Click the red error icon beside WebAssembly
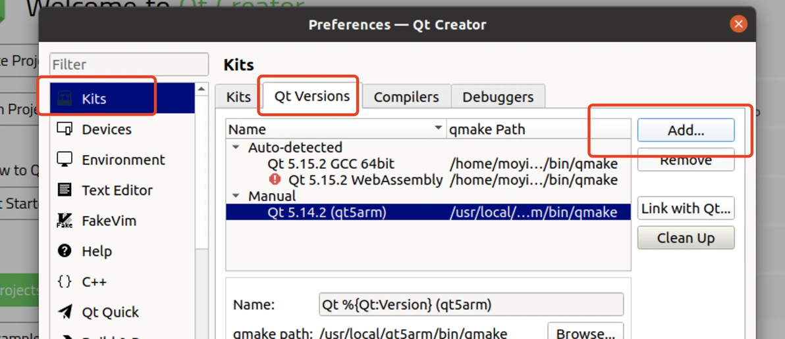This screenshot has height=339, width=785. [275, 179]
